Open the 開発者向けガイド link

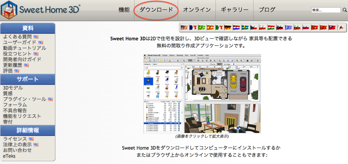click(22, 59)
